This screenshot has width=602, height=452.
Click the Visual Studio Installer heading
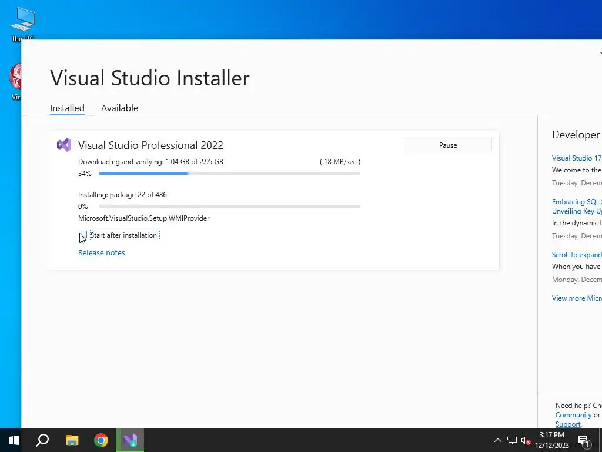(x=150, y=78)
